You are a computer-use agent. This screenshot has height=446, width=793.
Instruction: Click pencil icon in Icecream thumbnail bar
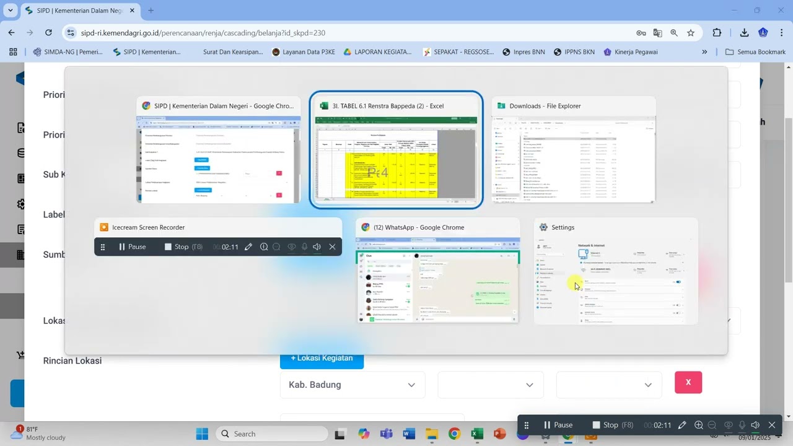[x=248, y=247]
